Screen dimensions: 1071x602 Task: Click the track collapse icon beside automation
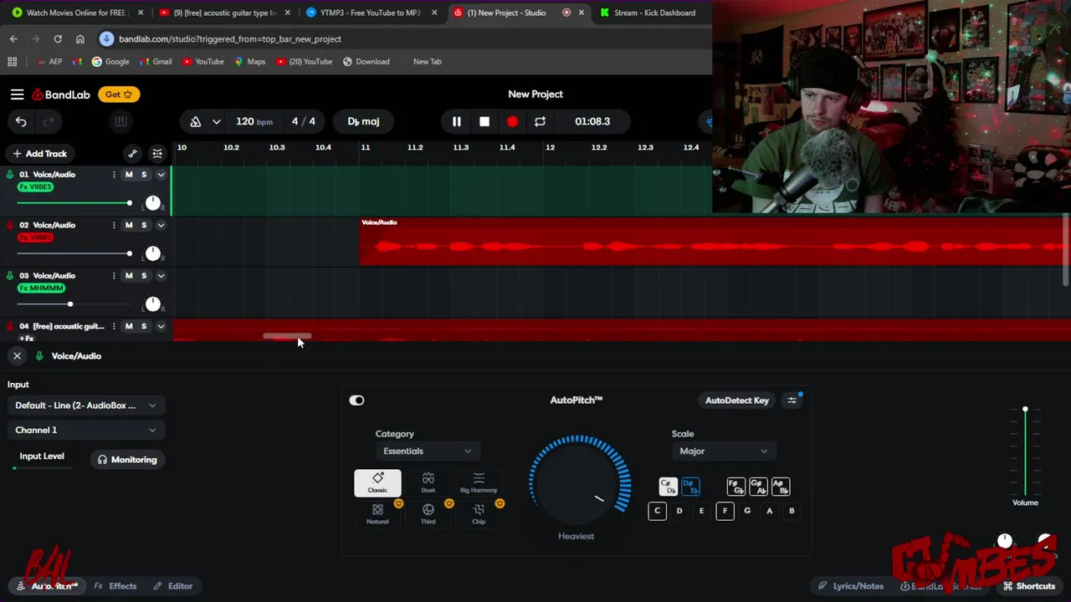point(156,154)
